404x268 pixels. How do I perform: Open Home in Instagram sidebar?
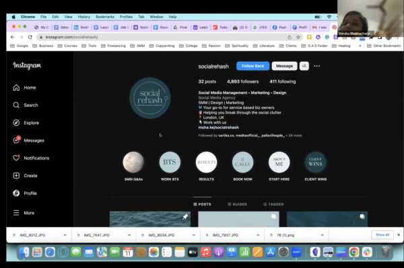(x=24, y=87)
